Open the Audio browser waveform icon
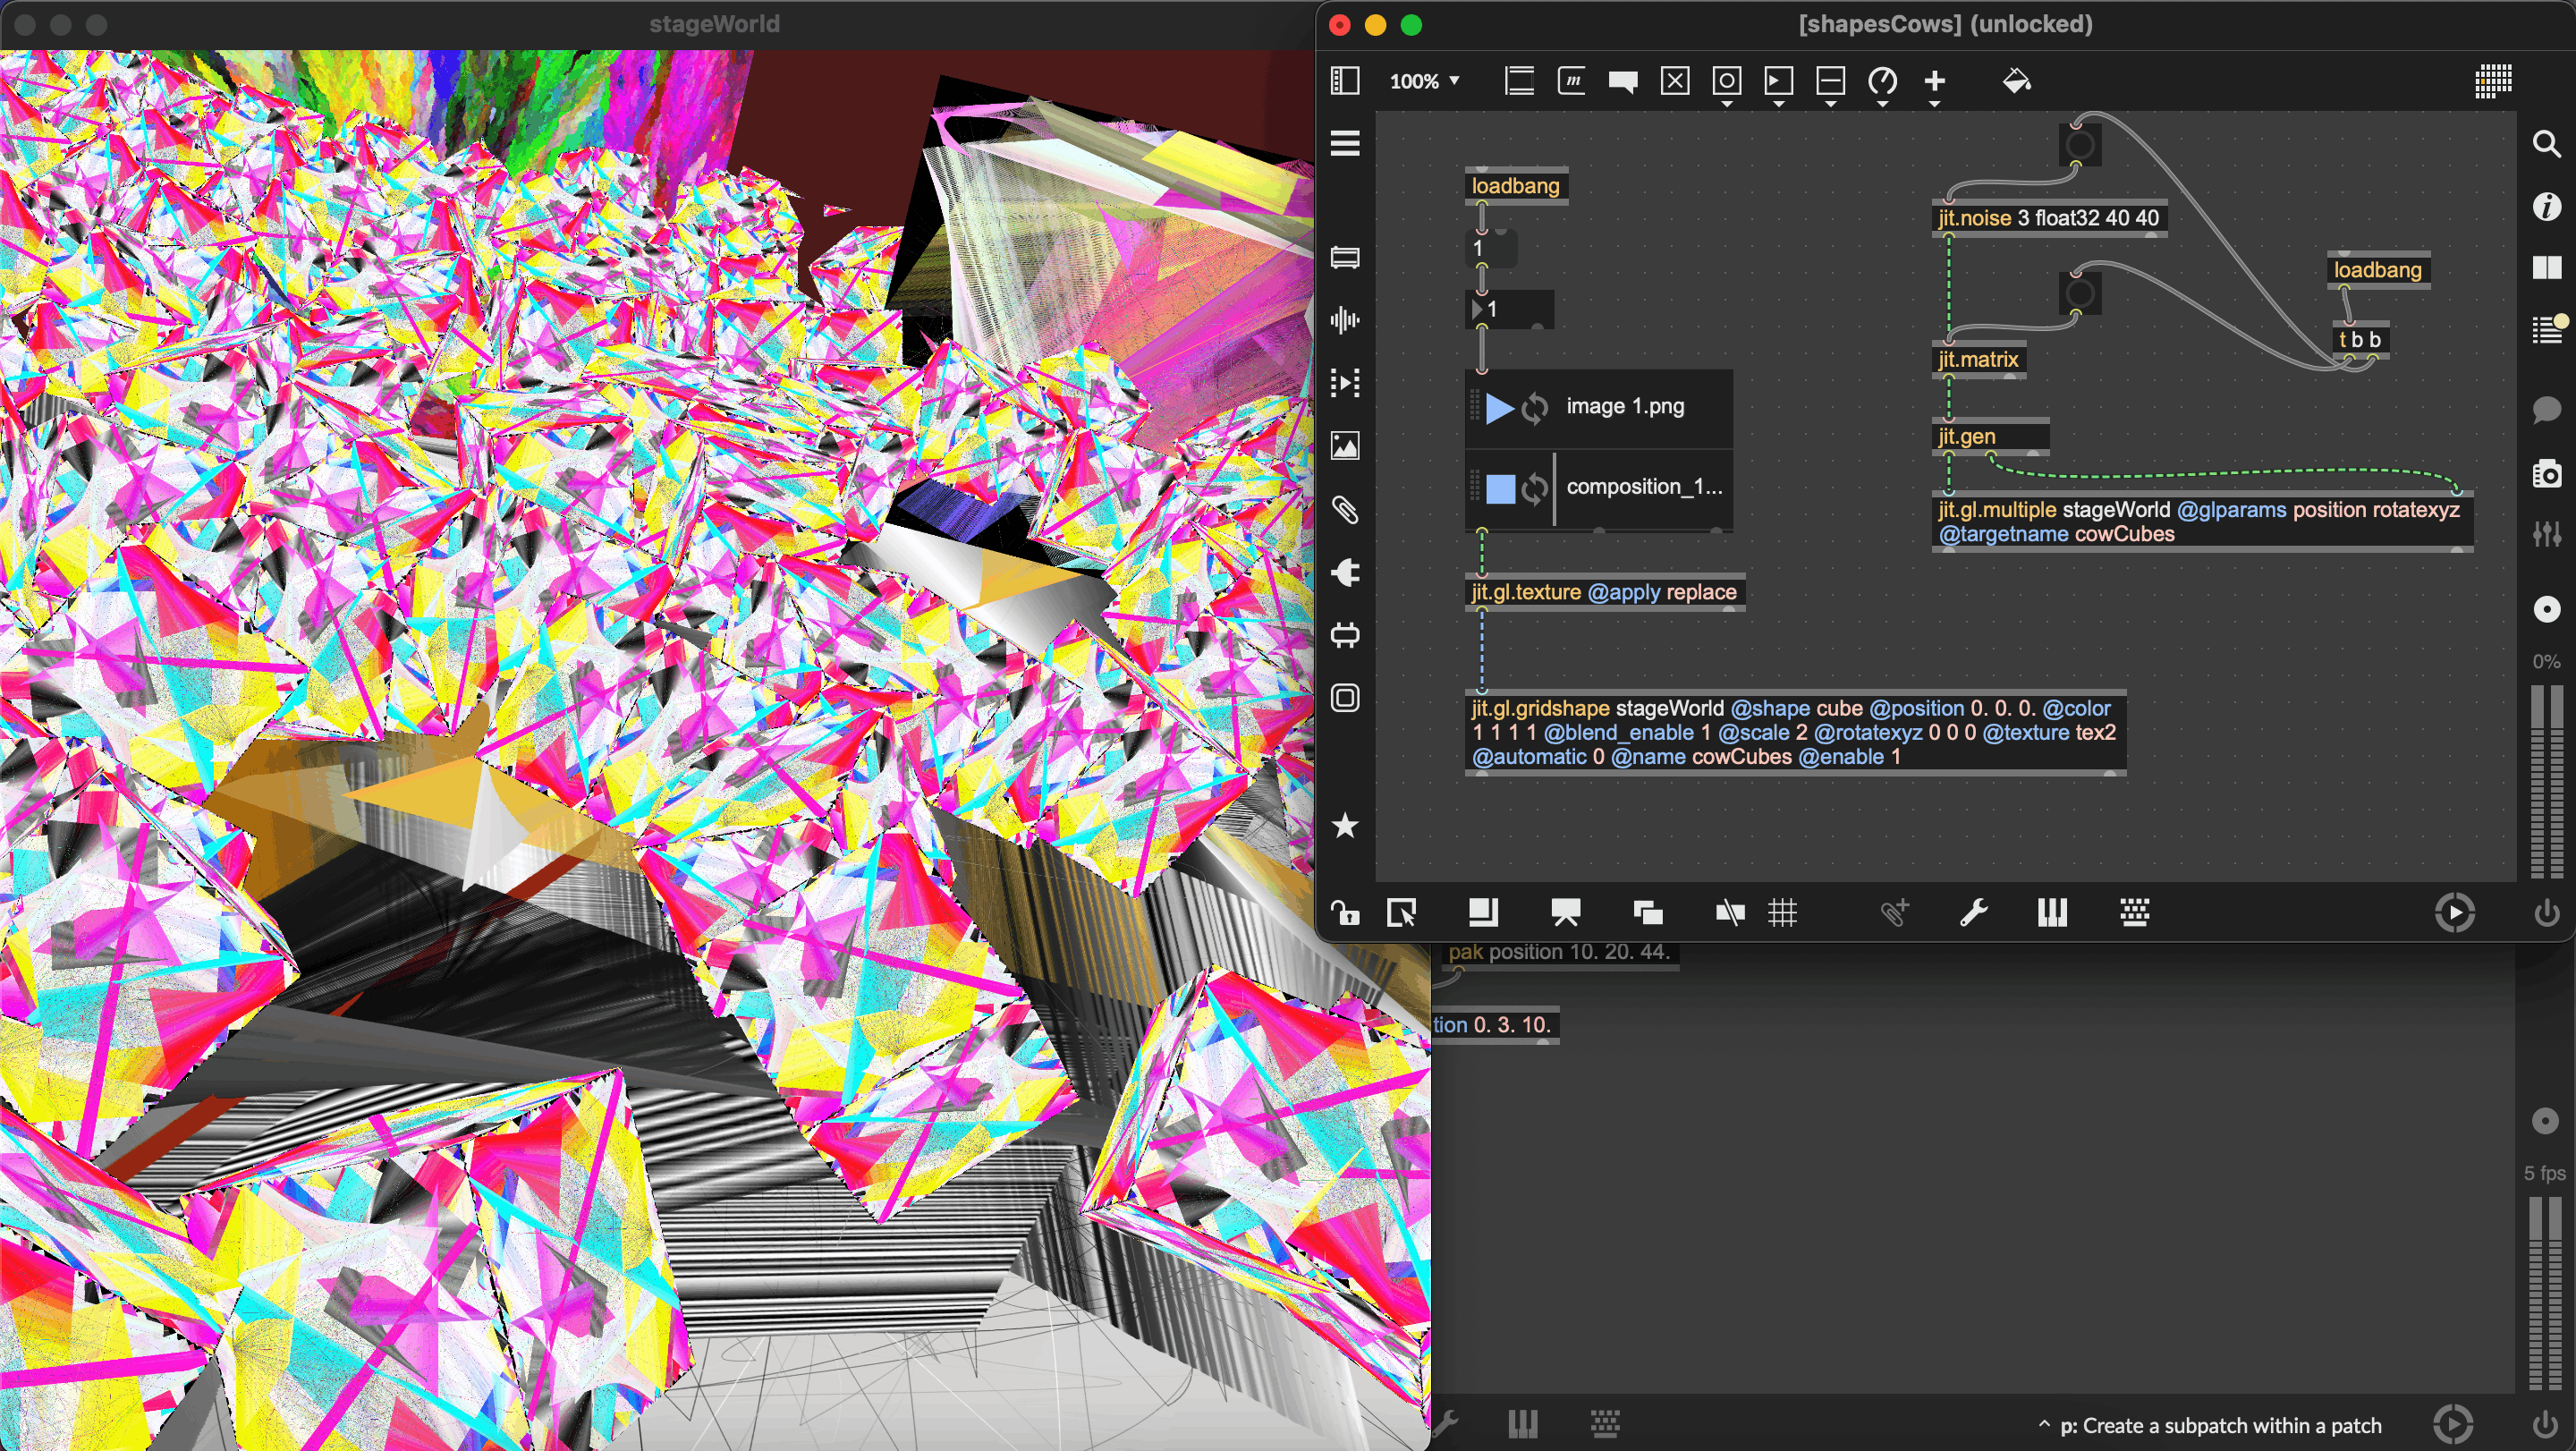Screen dimensions: 2576x1451 [x=1345, y=320]
